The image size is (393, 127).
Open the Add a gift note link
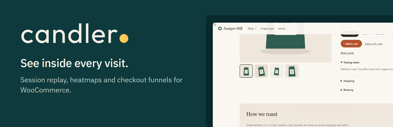(373, 44)
